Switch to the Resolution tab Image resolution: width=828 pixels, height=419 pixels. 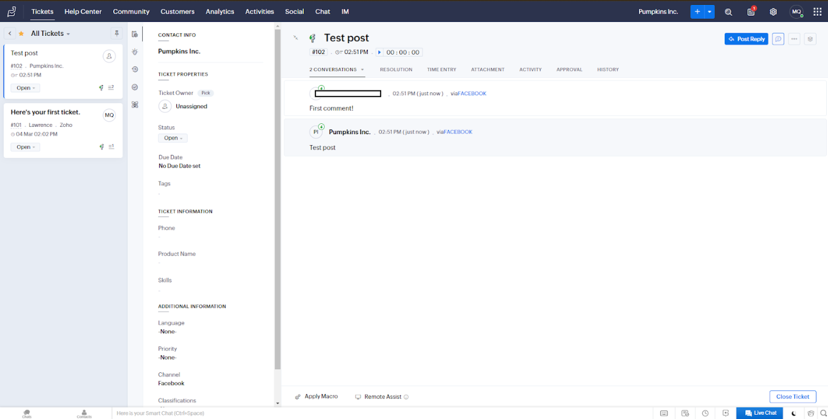tap(396, 70)
